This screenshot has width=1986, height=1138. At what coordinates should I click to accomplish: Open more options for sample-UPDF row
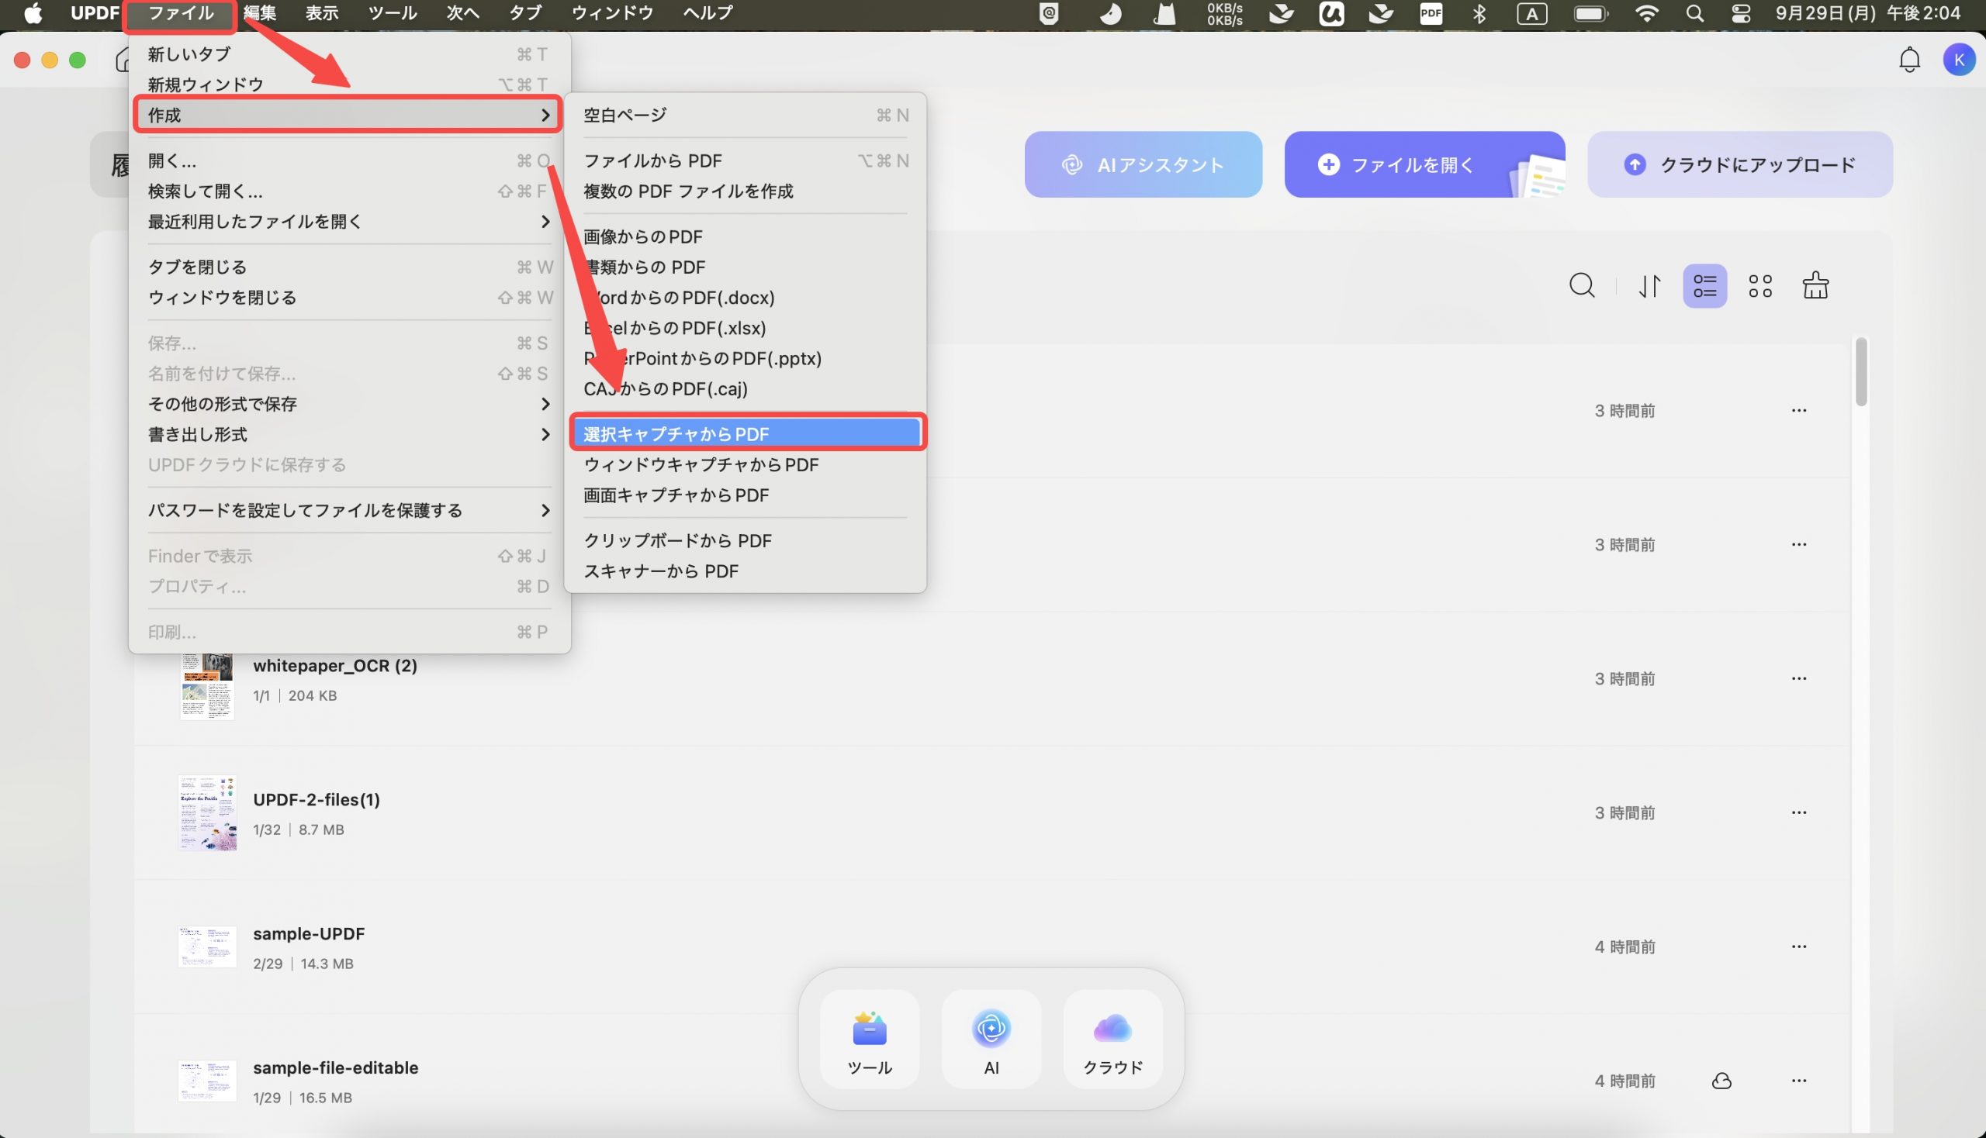(x=1798, y=947)
